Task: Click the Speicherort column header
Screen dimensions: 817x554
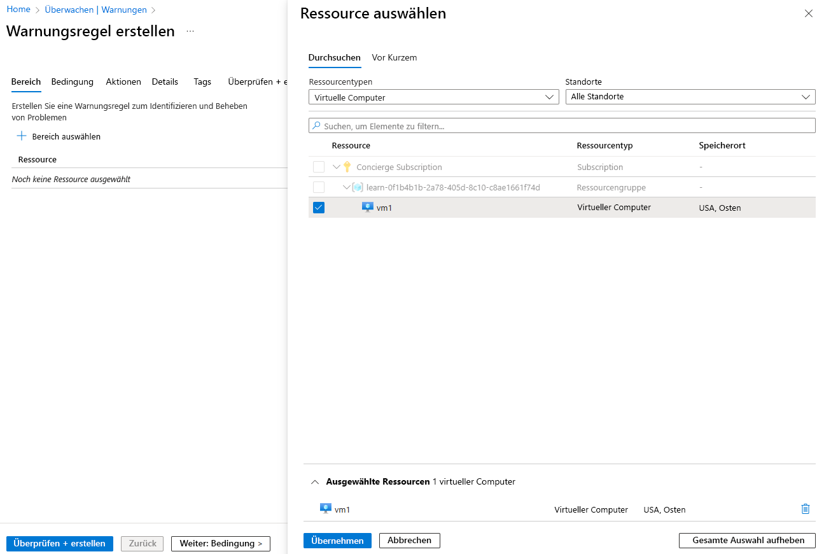Action: (722, 145)
